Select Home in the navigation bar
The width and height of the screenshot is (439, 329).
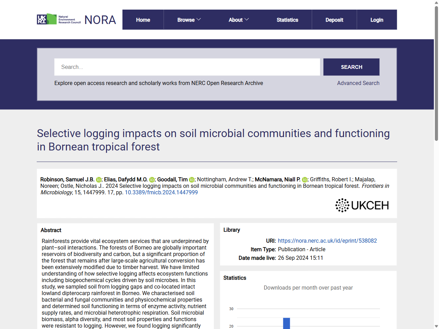[143, 20]
